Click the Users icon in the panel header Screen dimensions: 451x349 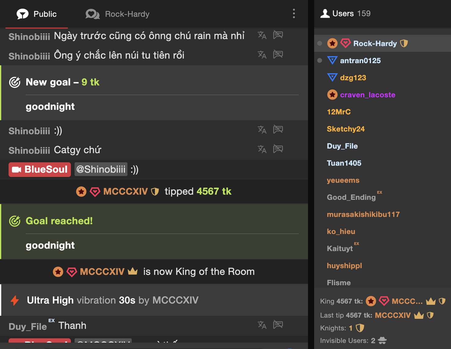coord(325,13)
